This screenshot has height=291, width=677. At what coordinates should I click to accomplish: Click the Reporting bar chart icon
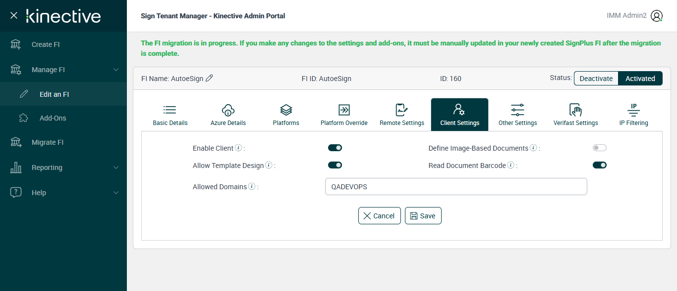(x=16, y=167)
